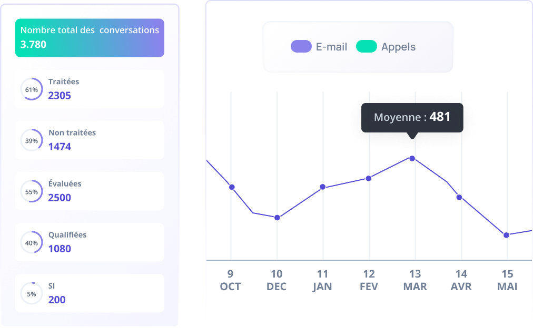The width and height of the screenshot is (533, 328).
Task: Click the 40% Qualifiées progress ring
Action: pos(32,243)
